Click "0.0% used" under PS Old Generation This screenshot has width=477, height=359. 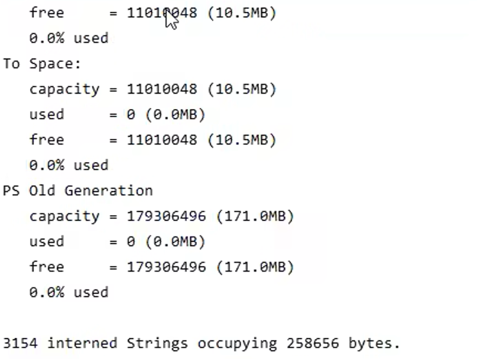(x=69, y=292)
